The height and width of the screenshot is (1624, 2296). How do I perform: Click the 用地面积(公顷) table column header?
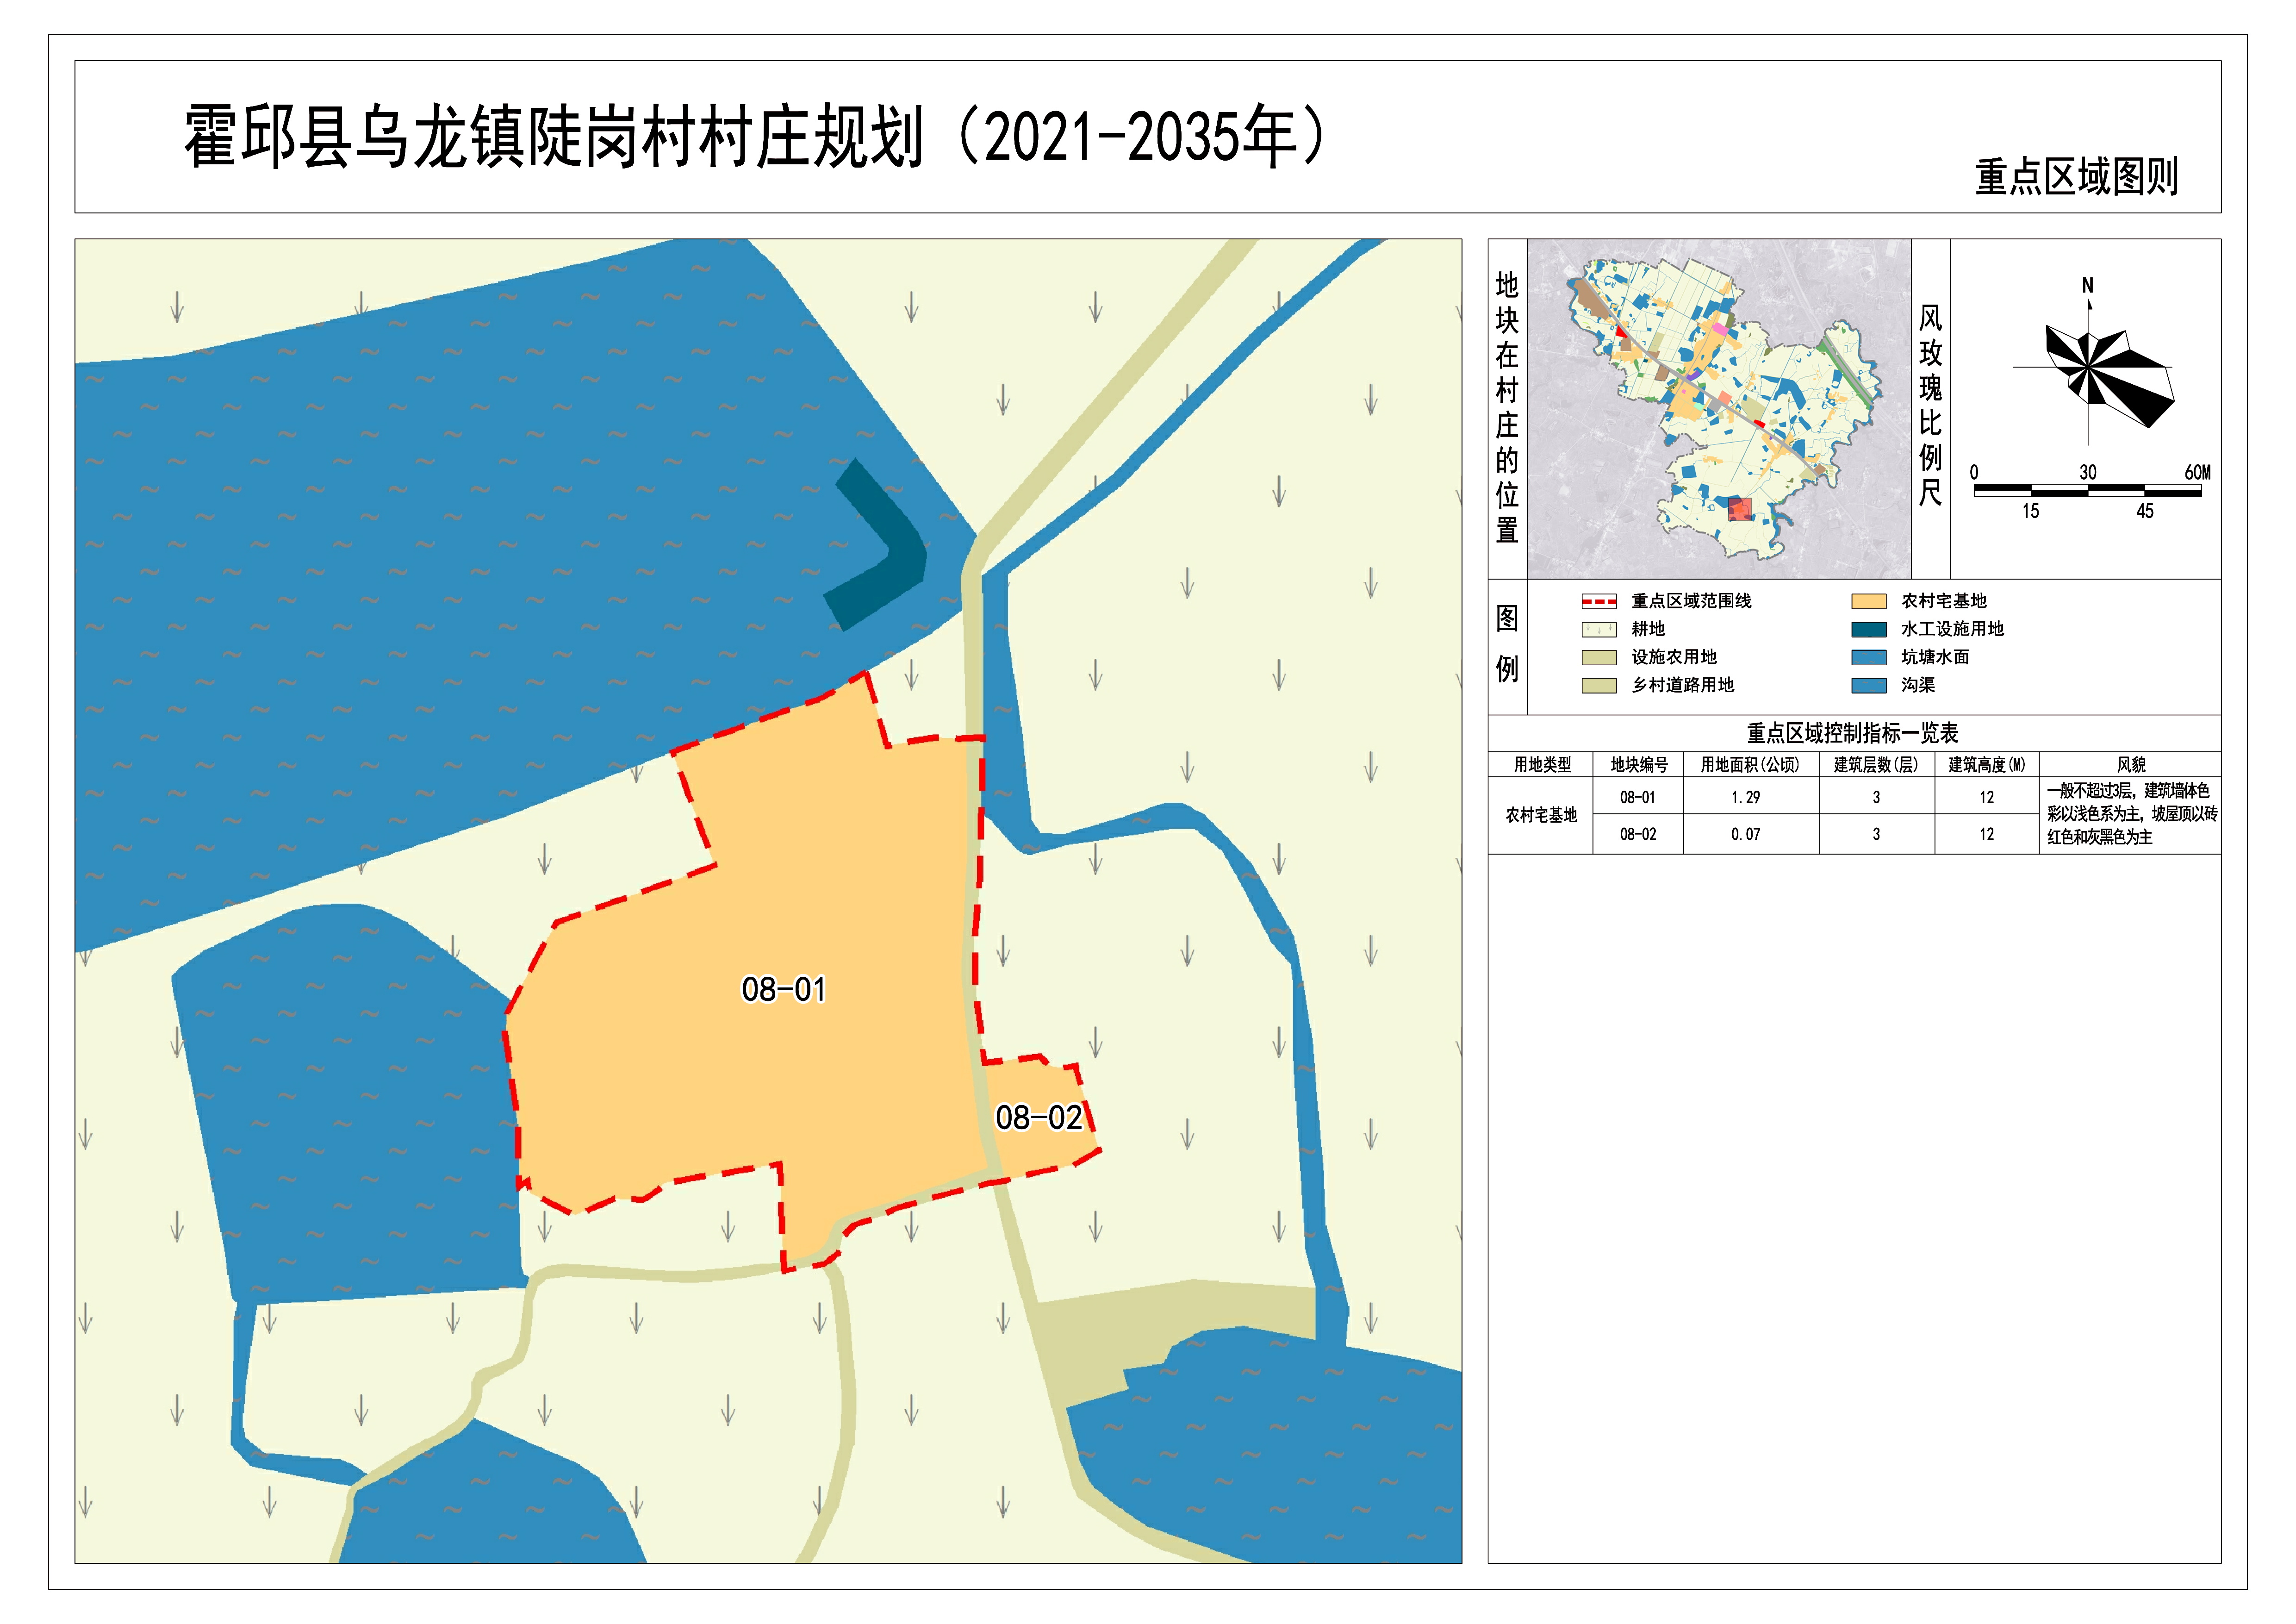coord(1749,765)
